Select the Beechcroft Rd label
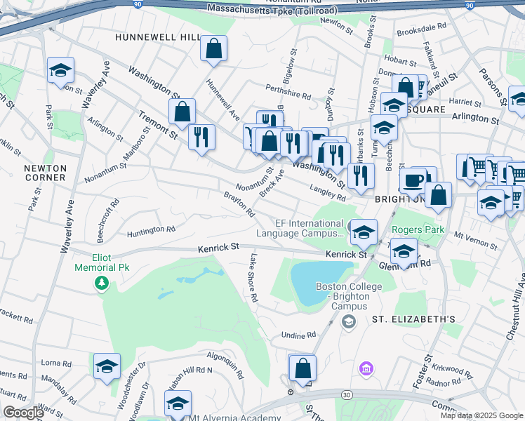 (108, 220)
